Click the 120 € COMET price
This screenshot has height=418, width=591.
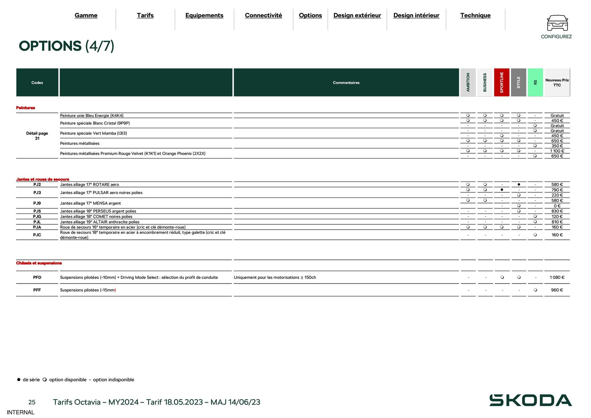557,217
